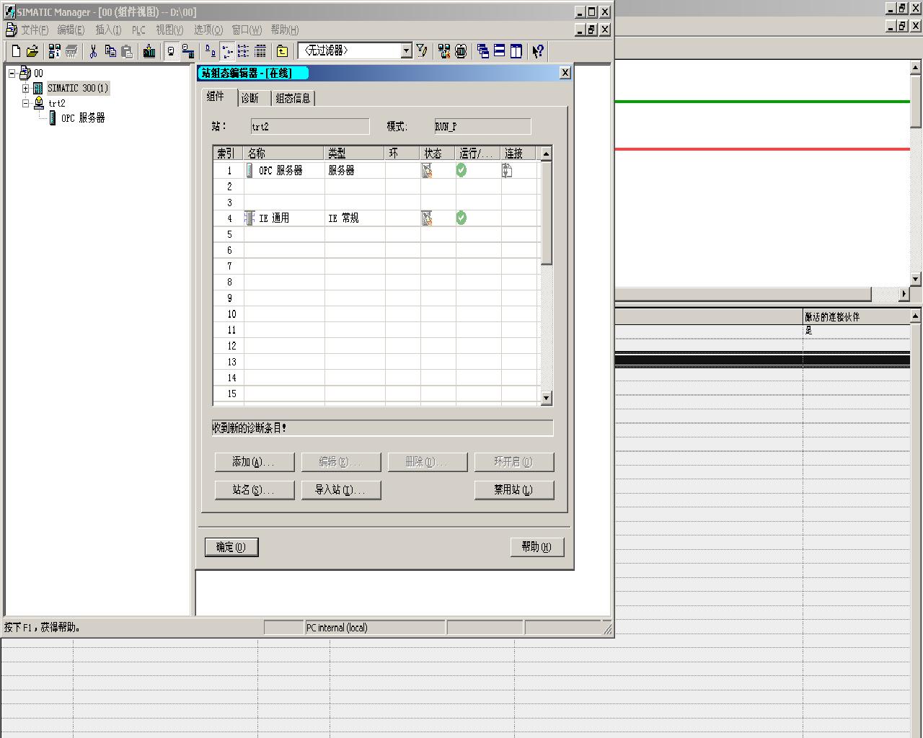Switch to List view icon
The image size is (923, 738).
pyautogui.click(x=244, y=51)
